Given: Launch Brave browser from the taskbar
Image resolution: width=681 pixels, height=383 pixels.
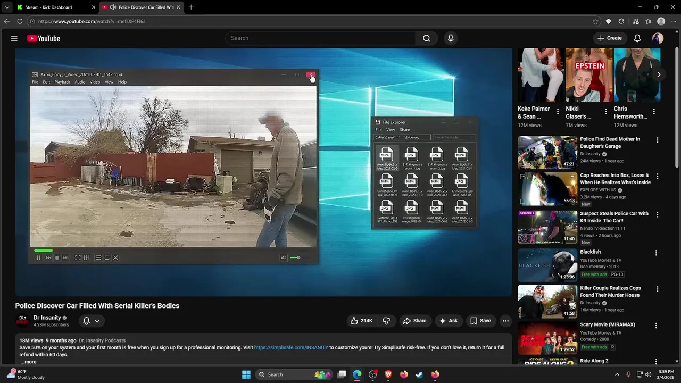Looking at the screenshot, I should pyautogui.click(x=388, y=374).
